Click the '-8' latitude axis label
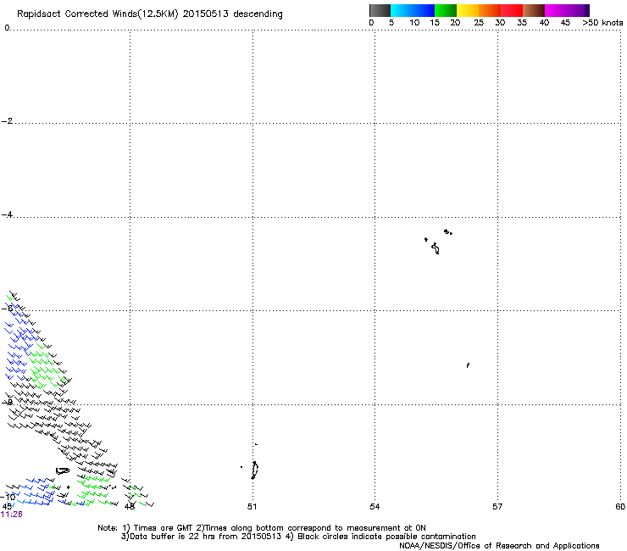The image size is (627, 551). [7, 402]
